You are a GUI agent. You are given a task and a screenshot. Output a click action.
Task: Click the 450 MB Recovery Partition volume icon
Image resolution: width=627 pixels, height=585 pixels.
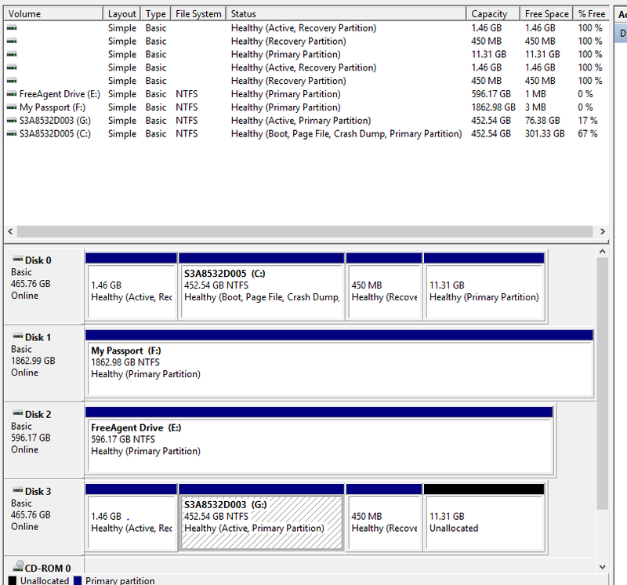point(10,41)
